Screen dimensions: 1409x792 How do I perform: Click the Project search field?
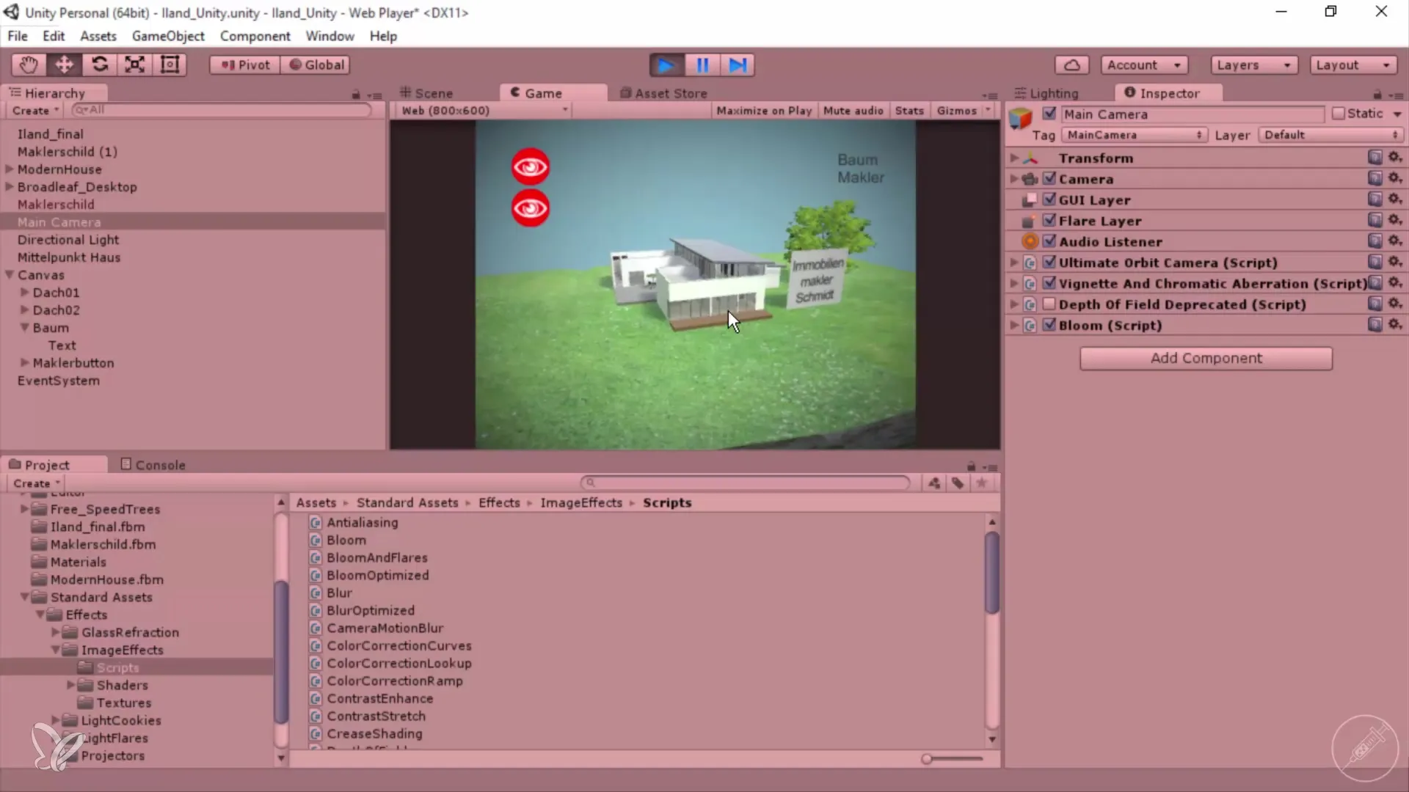tap(746, 483)
